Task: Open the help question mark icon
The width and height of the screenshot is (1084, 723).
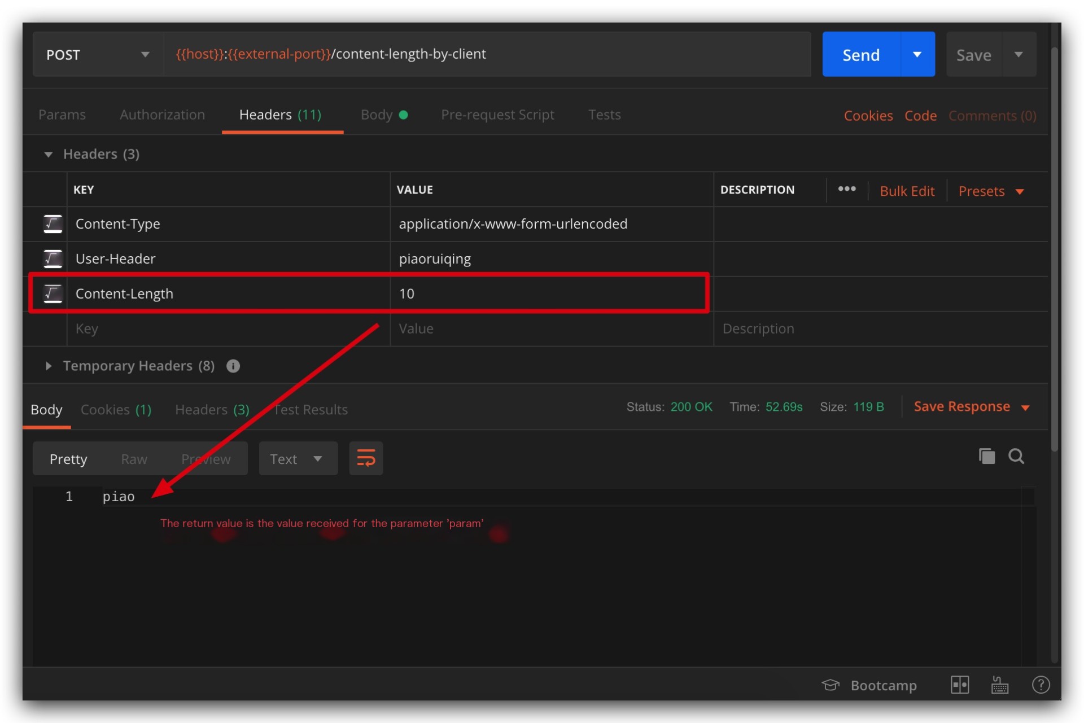Action: tap(1041, 685)
